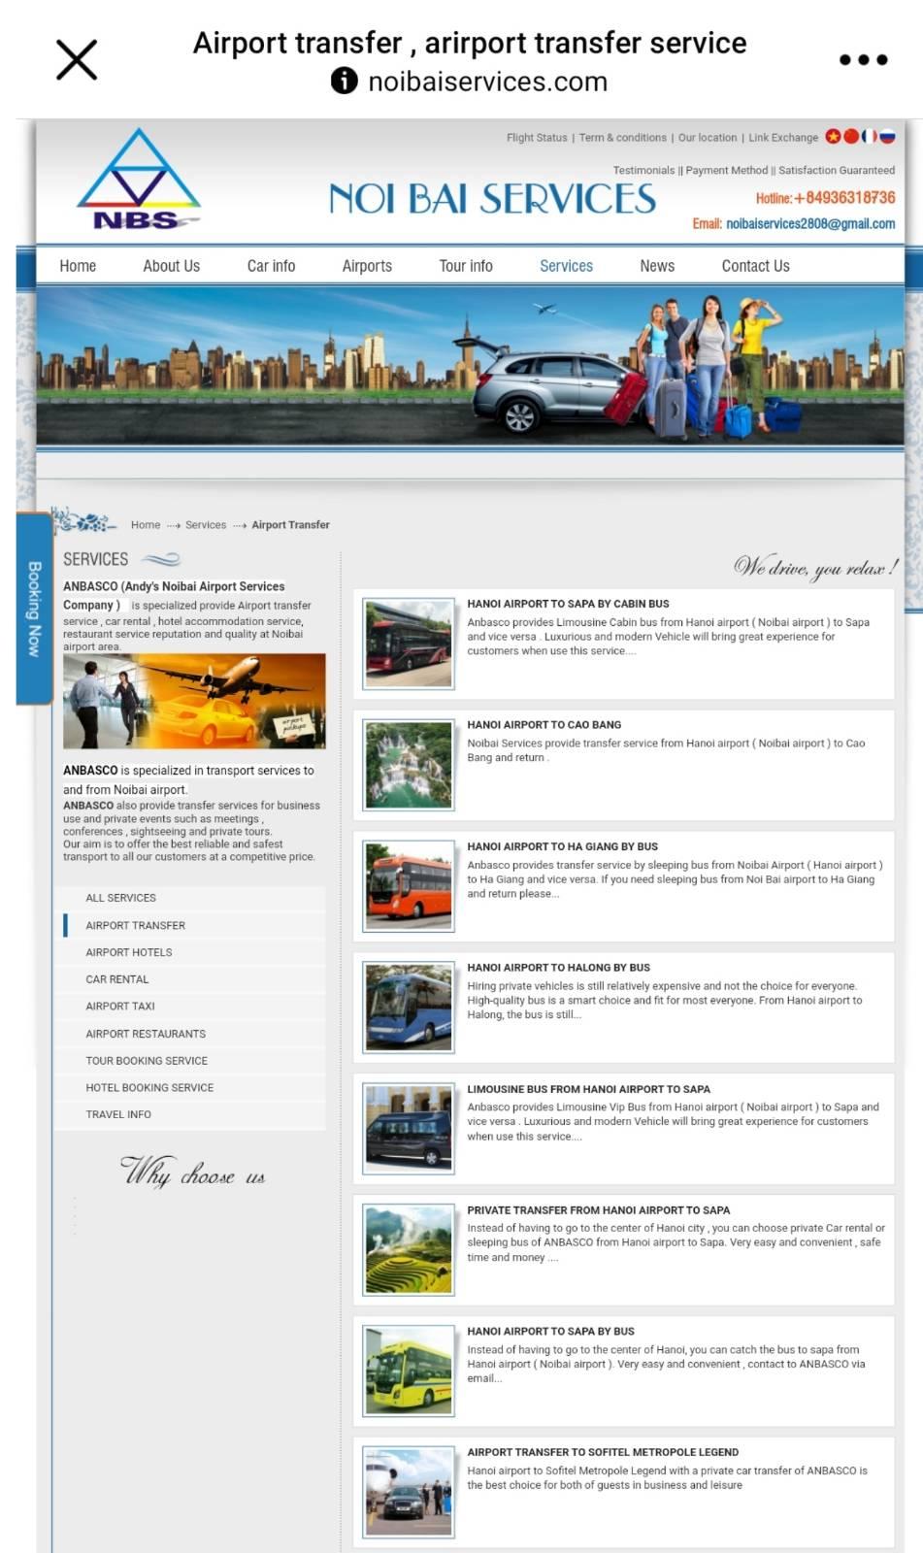Select ALL SERVICES in the sidebar
This screenshot has width=923, height=1553.
point(190,898)
